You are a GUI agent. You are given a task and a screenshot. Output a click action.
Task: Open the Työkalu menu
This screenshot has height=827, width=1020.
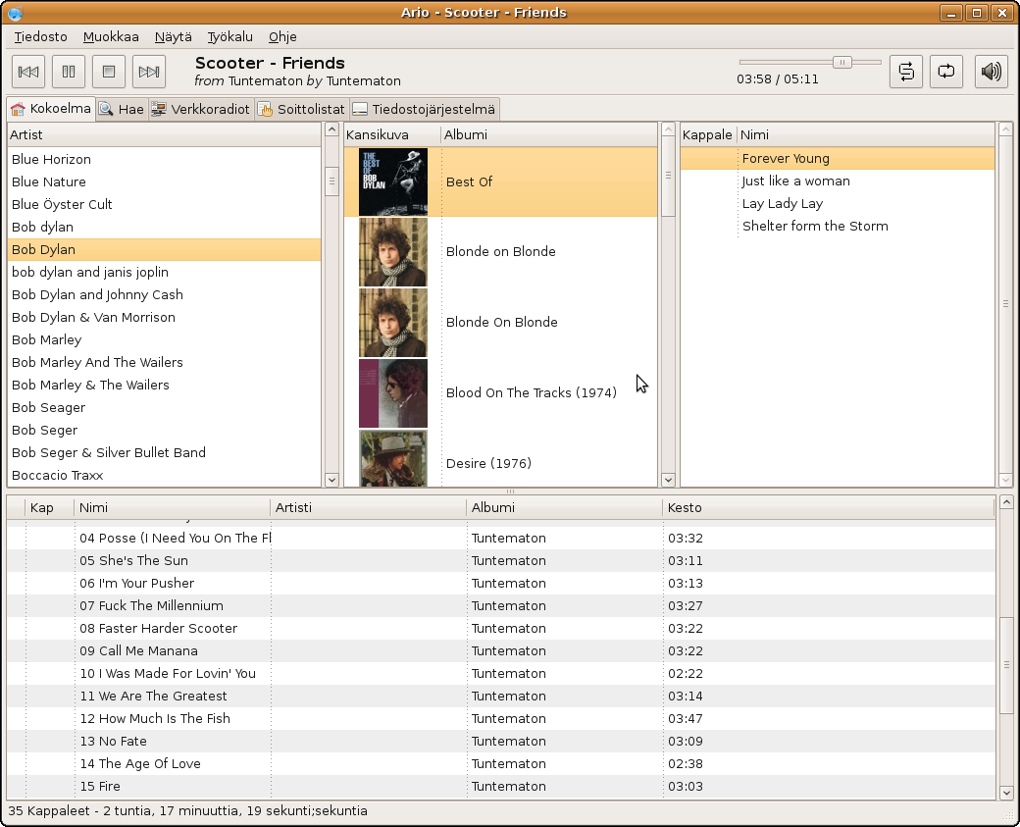pos(229,37)
